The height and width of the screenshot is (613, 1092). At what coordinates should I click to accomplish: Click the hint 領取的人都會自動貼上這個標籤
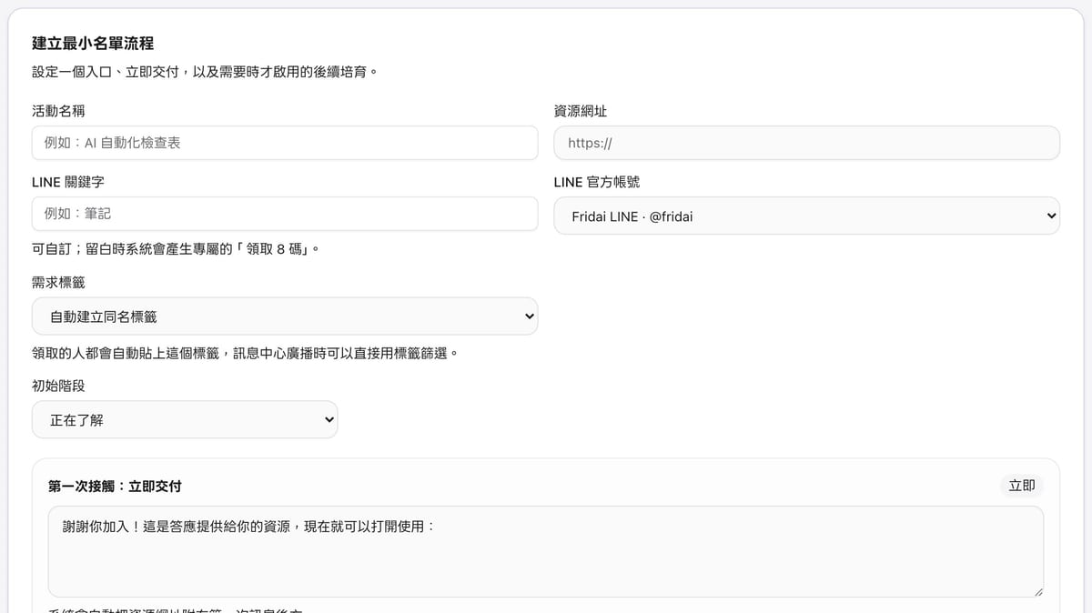[244, 352]
